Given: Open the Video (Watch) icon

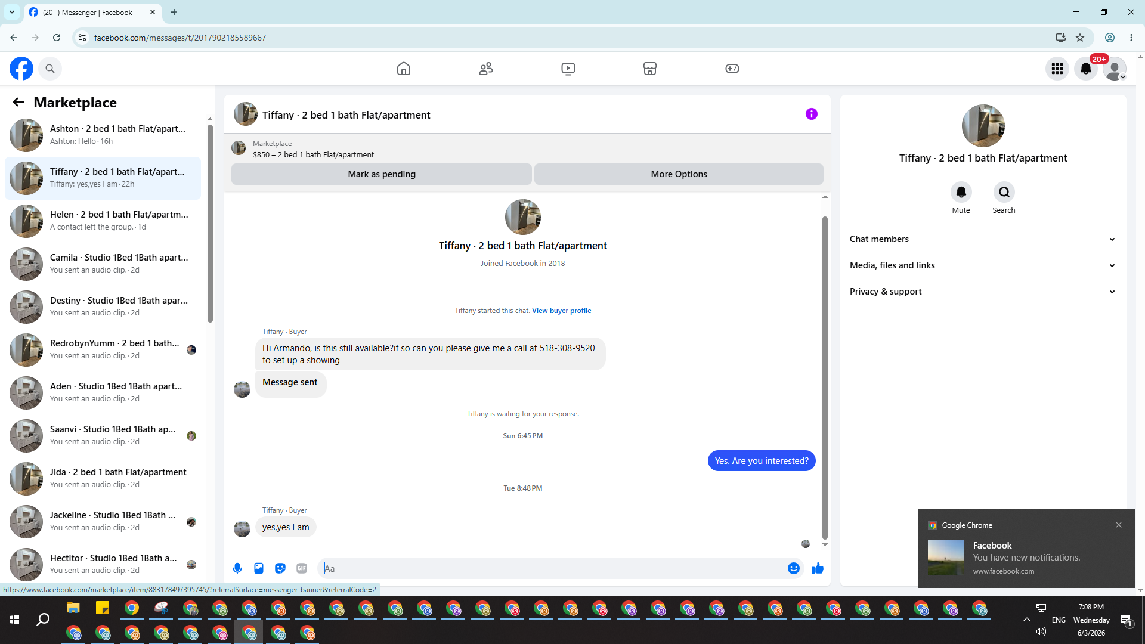Looking at the screenshot, I should (x=568, y=69).
